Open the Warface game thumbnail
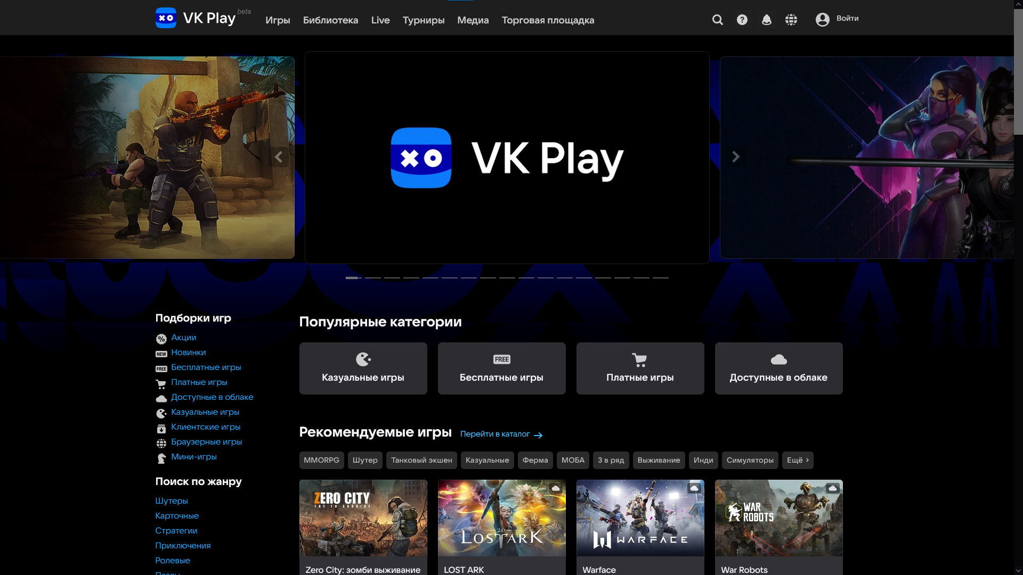The height and width of the screenshot is (575, 1023). [x=640, y=518]
